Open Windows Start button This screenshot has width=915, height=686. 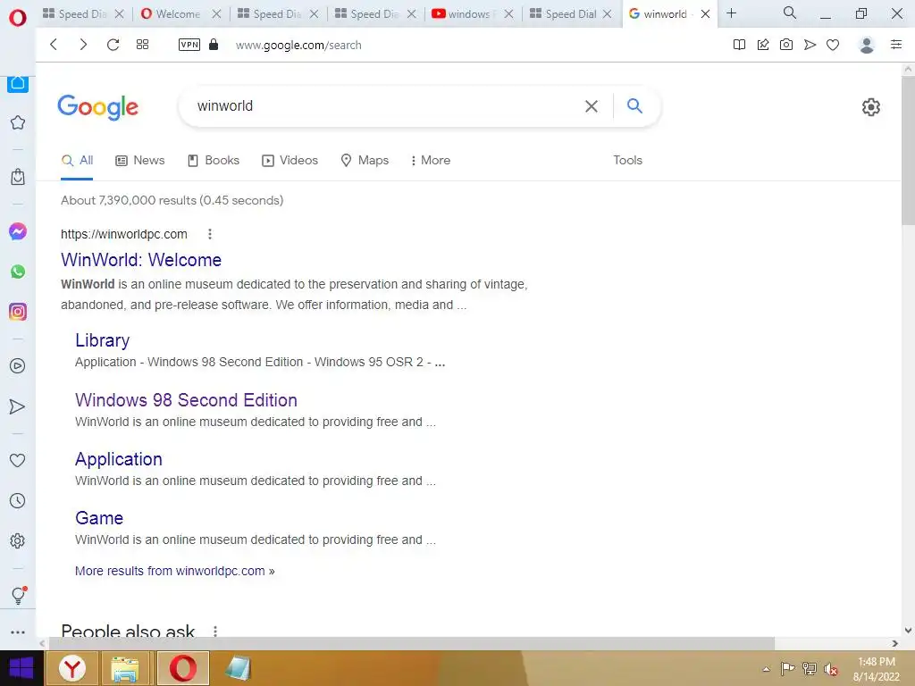21,668
